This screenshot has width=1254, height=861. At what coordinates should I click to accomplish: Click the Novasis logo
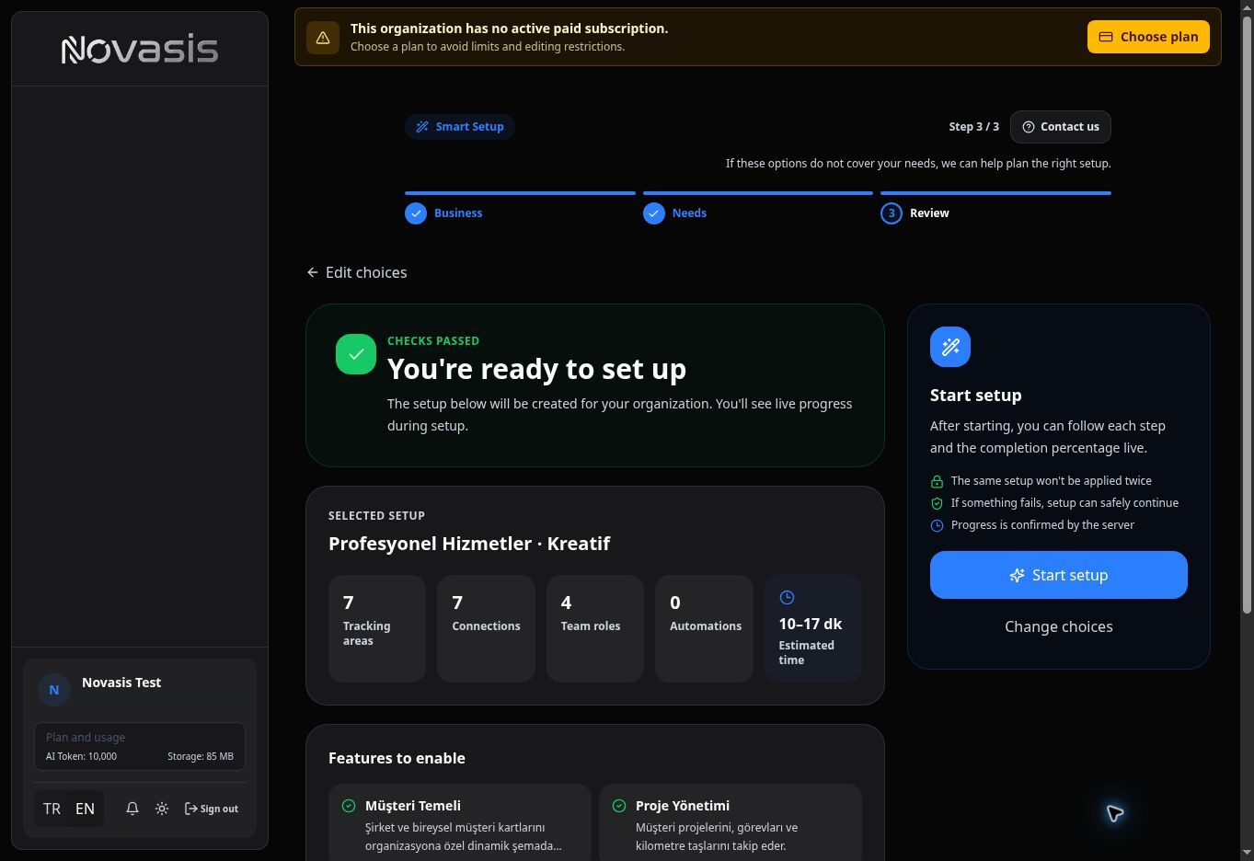point(140,49)
